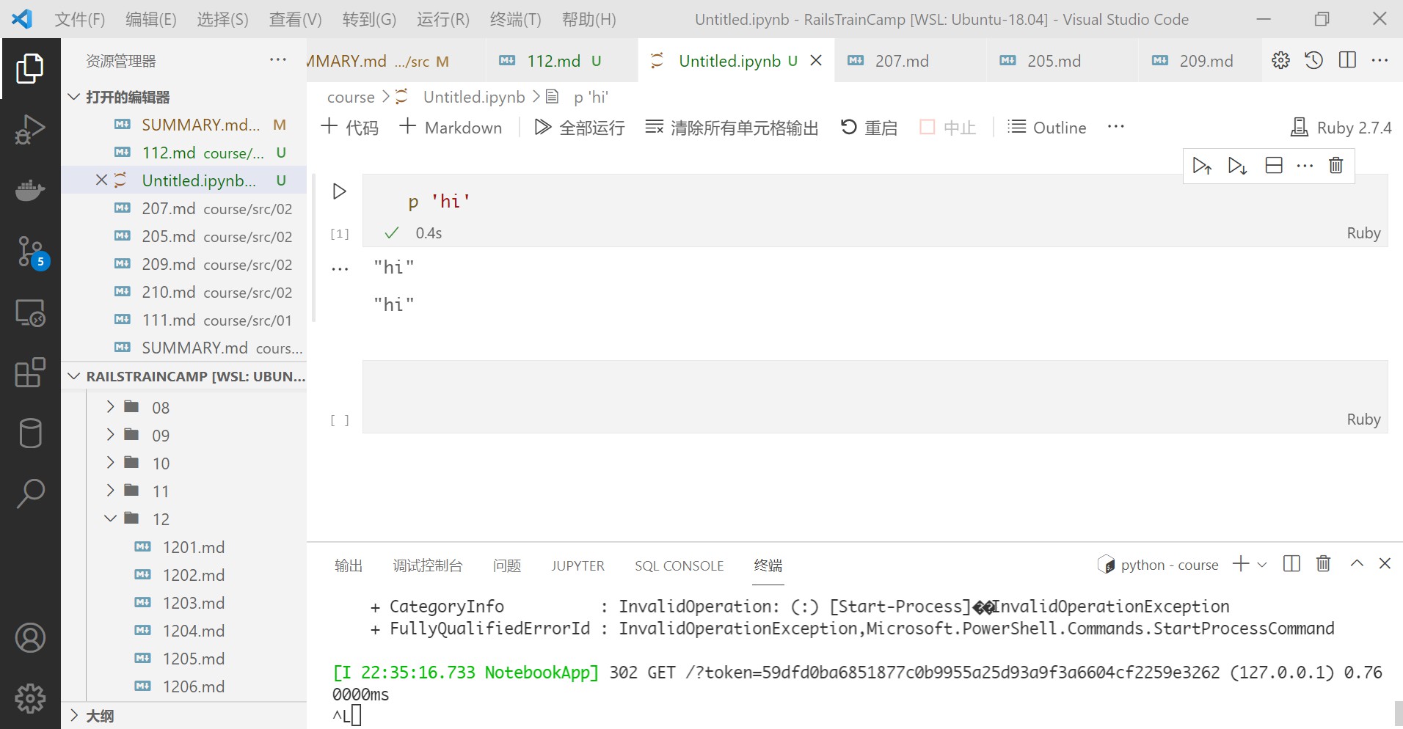1403x729 pixels.
Task: Collapse the 12 folder
Action: [110, 519]
